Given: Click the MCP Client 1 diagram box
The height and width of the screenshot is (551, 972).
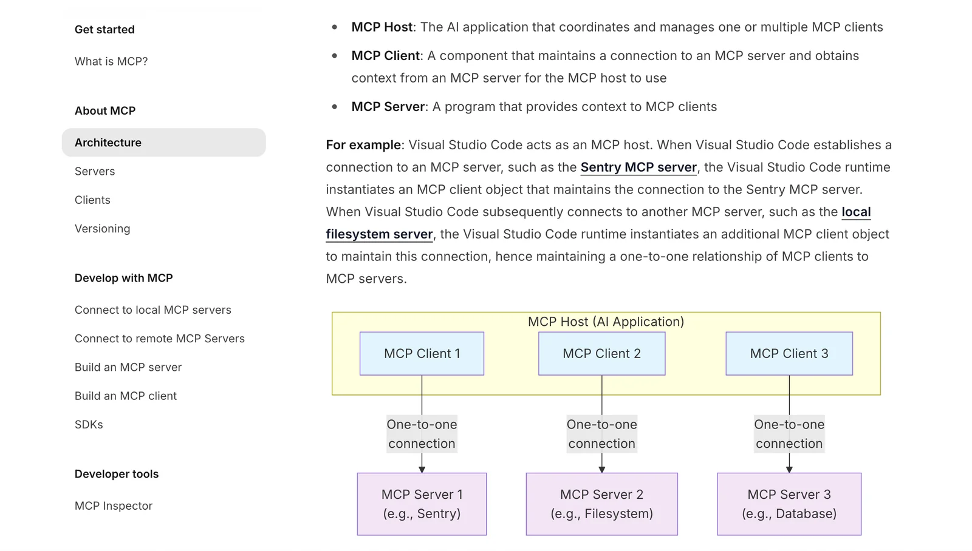Looking at the screenshot, I should (422, 354).
